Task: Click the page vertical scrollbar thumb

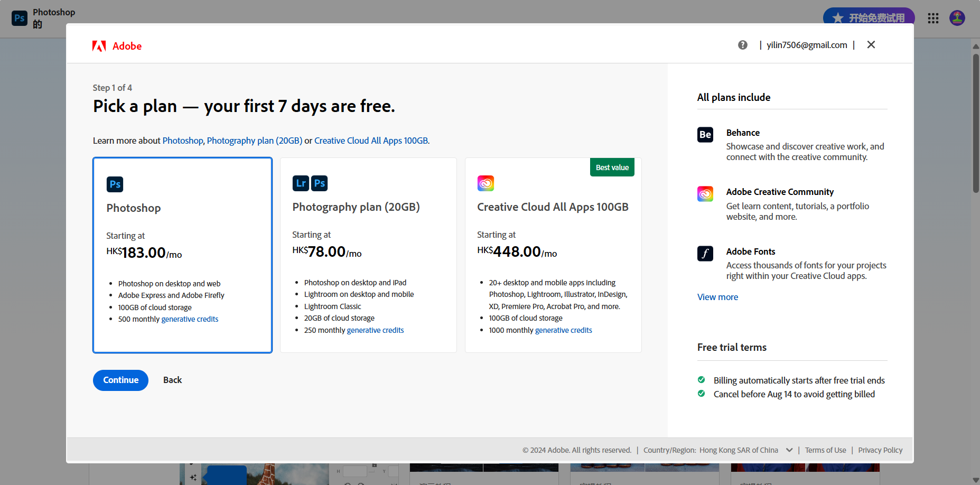Action: [x=976, y=123]
